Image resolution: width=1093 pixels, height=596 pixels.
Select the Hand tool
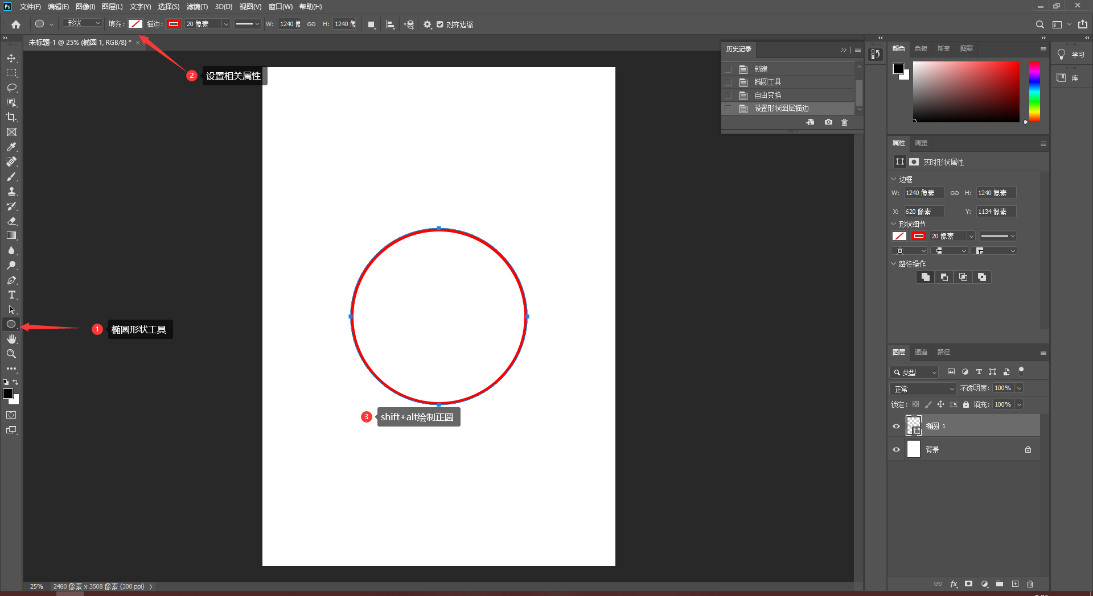coord(11,339)
